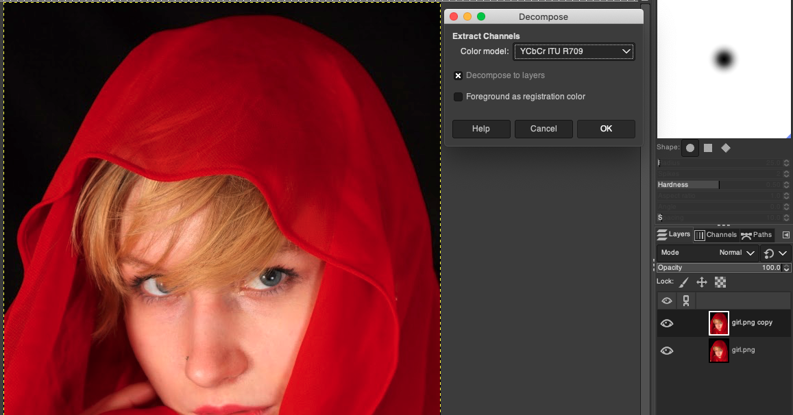The width and height of the screenshot is (793, 415).
Task: Click the lock pixels brush icon
Action: point(684,282)
